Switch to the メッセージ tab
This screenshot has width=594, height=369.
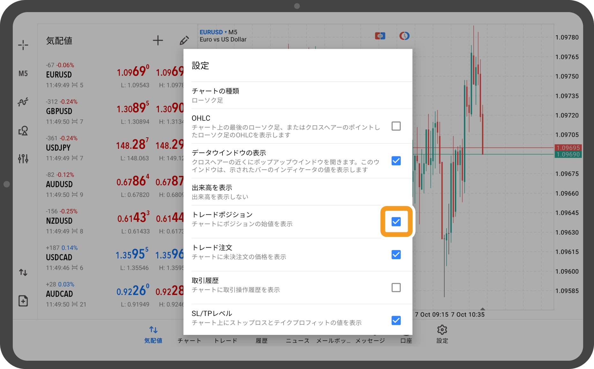370,340
